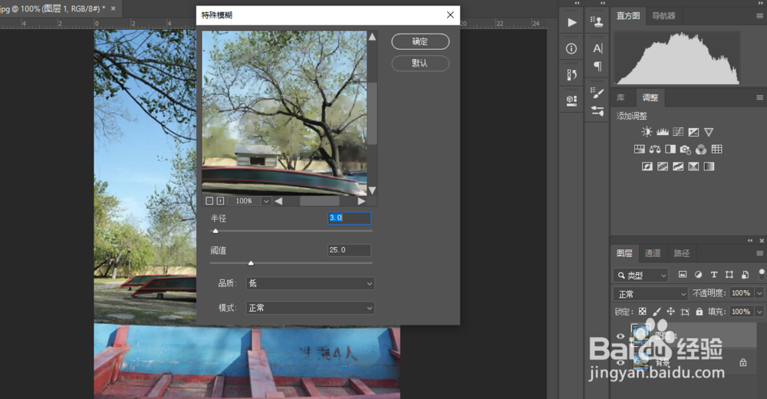This screenshot has width=767, height=399.
Task: Filter layers by adjustment layers
Action: (698, 275)
